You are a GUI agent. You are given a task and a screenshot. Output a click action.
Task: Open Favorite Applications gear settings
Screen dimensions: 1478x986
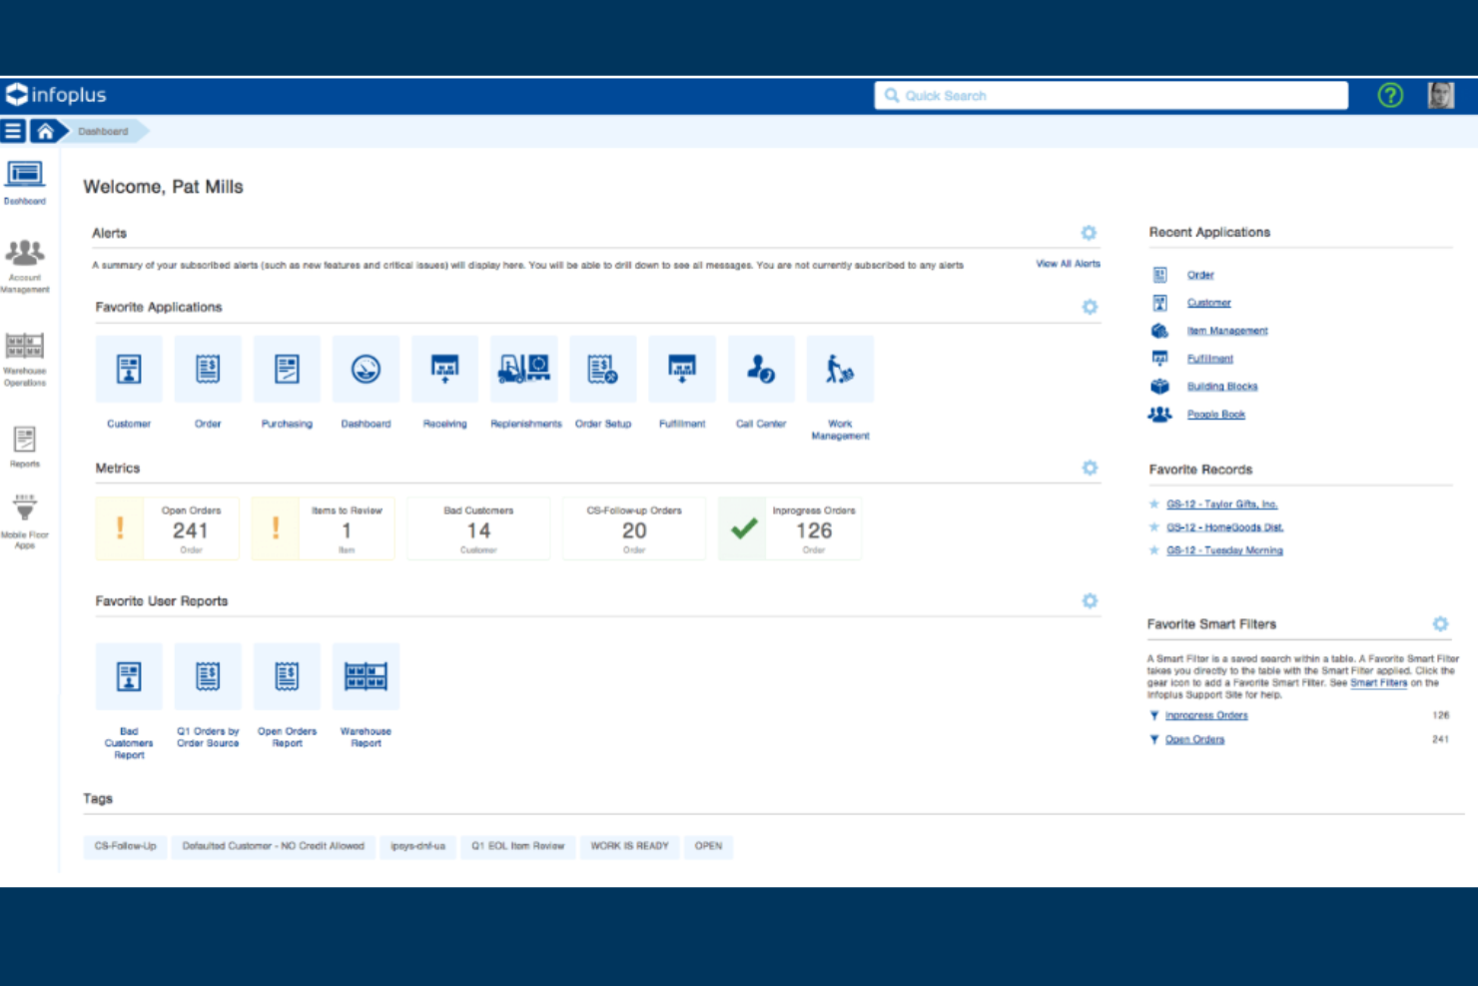click(1090, 307)
